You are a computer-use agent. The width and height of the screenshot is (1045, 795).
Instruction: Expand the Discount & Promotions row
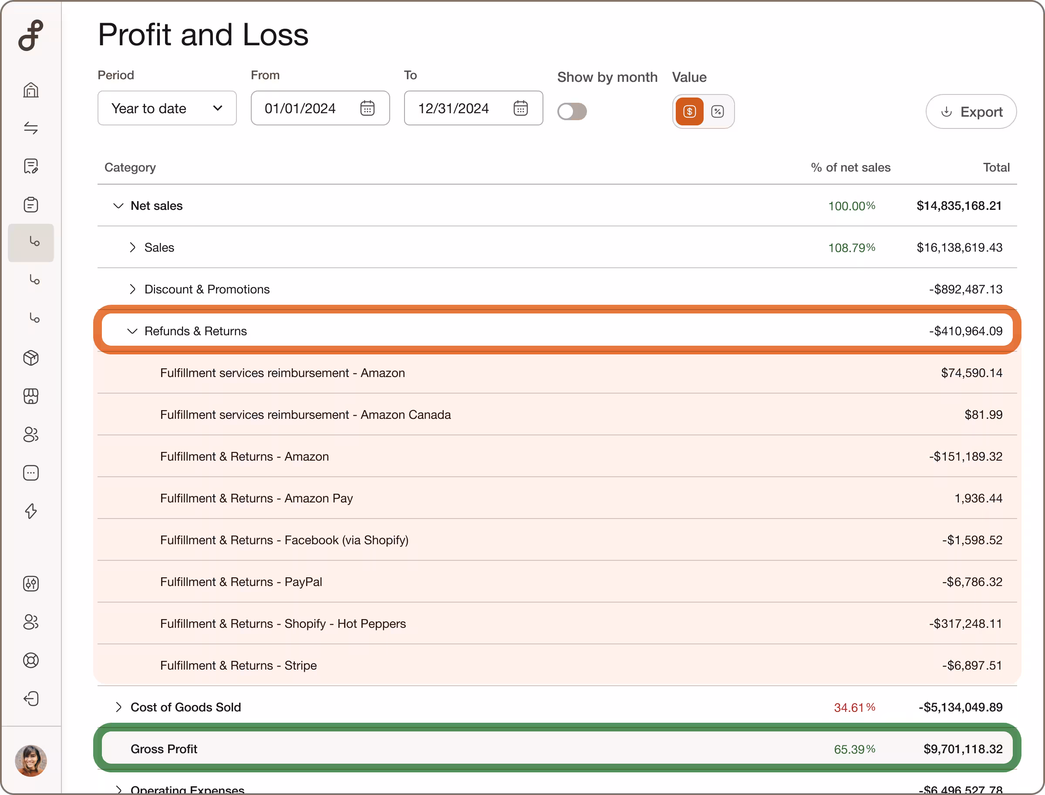pyautogui.click(x=132, y=289)
